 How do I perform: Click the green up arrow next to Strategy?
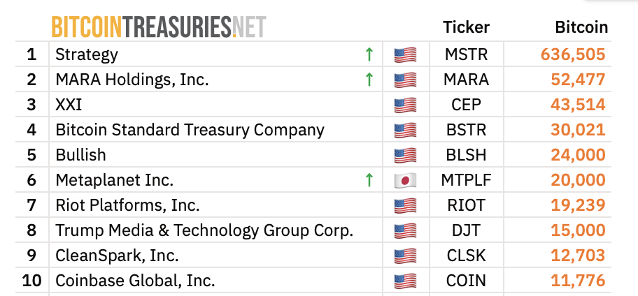tap(369, 54)
